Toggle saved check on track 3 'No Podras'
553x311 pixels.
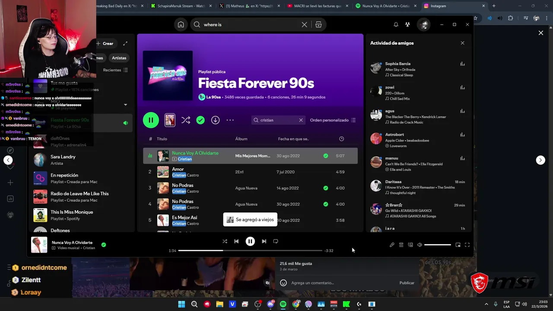[325, 188]
